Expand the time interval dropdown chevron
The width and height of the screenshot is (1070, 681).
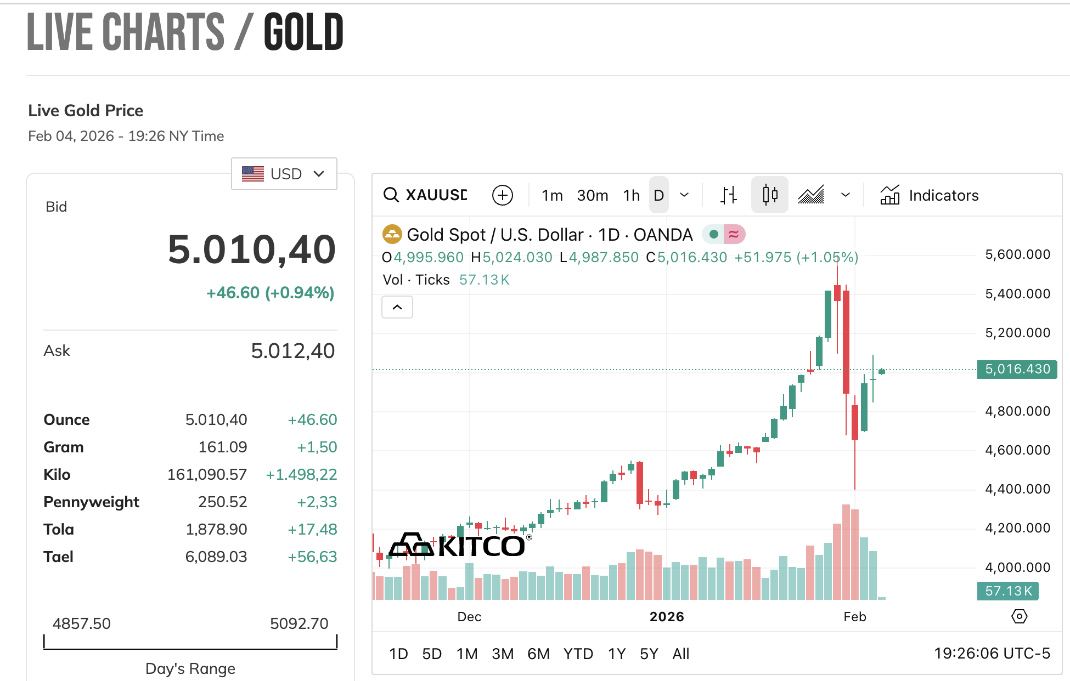684,195
